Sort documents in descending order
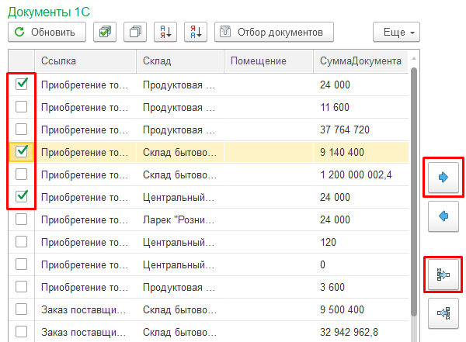466x342 pixels. point(196,32)
